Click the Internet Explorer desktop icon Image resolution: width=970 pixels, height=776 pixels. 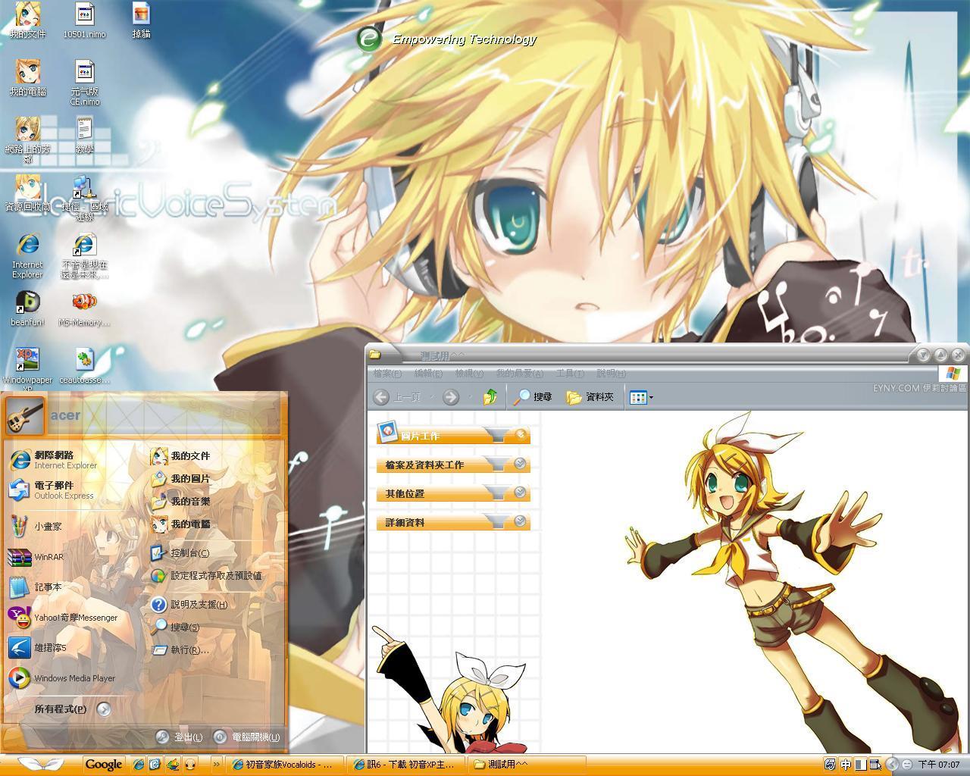pyautogui.click(x=27, y=256)
